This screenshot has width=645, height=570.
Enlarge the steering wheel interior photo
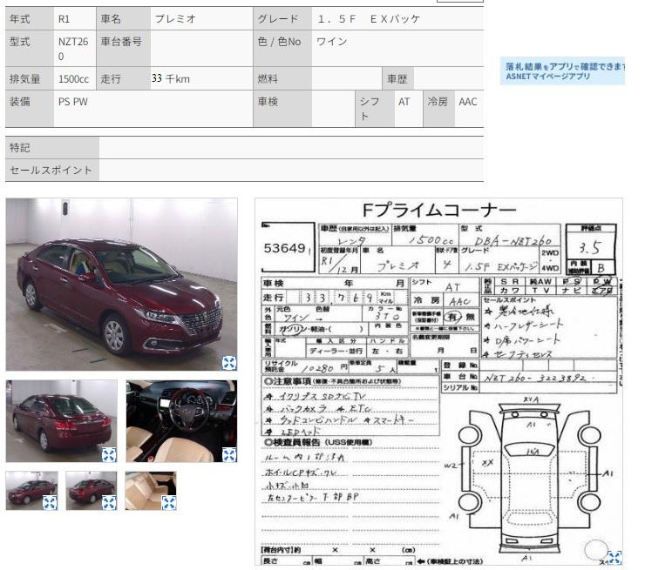click(x=229, y=454)
